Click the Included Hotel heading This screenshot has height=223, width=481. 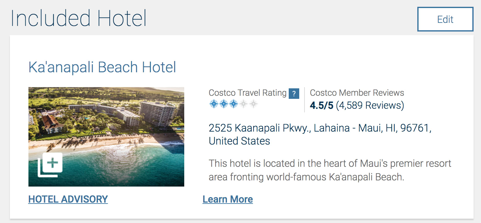pos(79,19)
